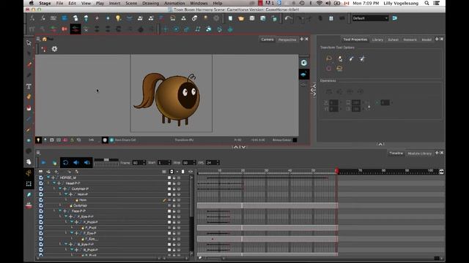Open Spotlight search in macOS menu bar
469x263 pixels.
click(x=426, y=3)
